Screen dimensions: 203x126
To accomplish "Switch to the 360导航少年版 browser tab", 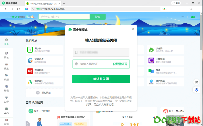I will click(x=43, y=4).
